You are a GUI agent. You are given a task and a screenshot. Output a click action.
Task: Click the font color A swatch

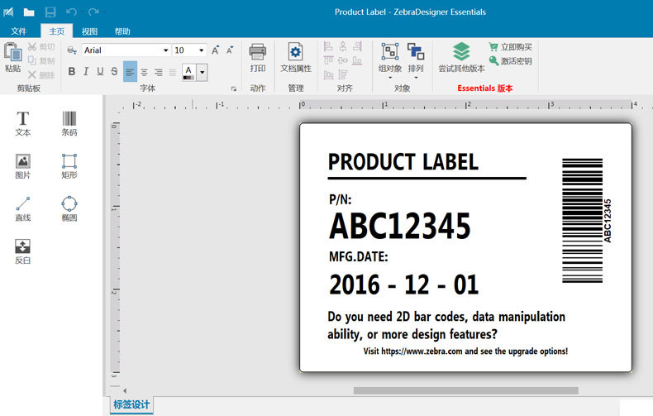point(188,73)
